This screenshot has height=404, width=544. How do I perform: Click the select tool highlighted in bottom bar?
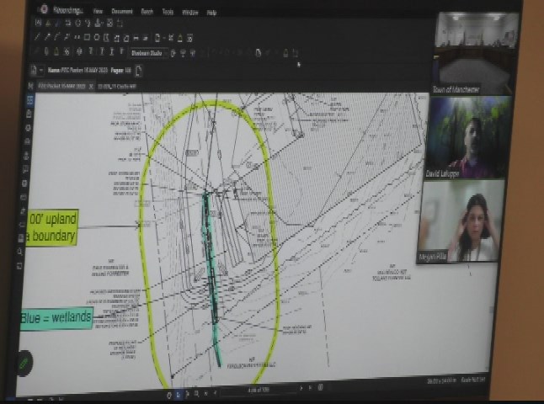(179, 395)
